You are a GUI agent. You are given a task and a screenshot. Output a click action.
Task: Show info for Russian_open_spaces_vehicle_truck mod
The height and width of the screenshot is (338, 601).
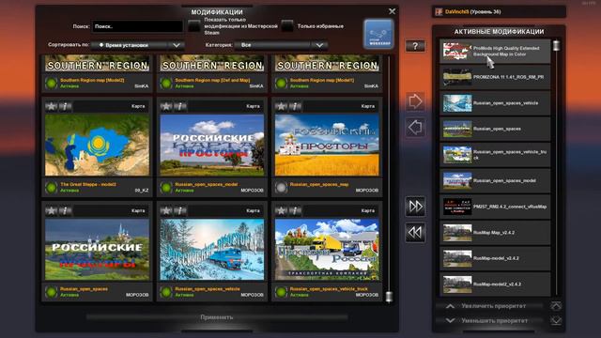click(x=295, y=210)
